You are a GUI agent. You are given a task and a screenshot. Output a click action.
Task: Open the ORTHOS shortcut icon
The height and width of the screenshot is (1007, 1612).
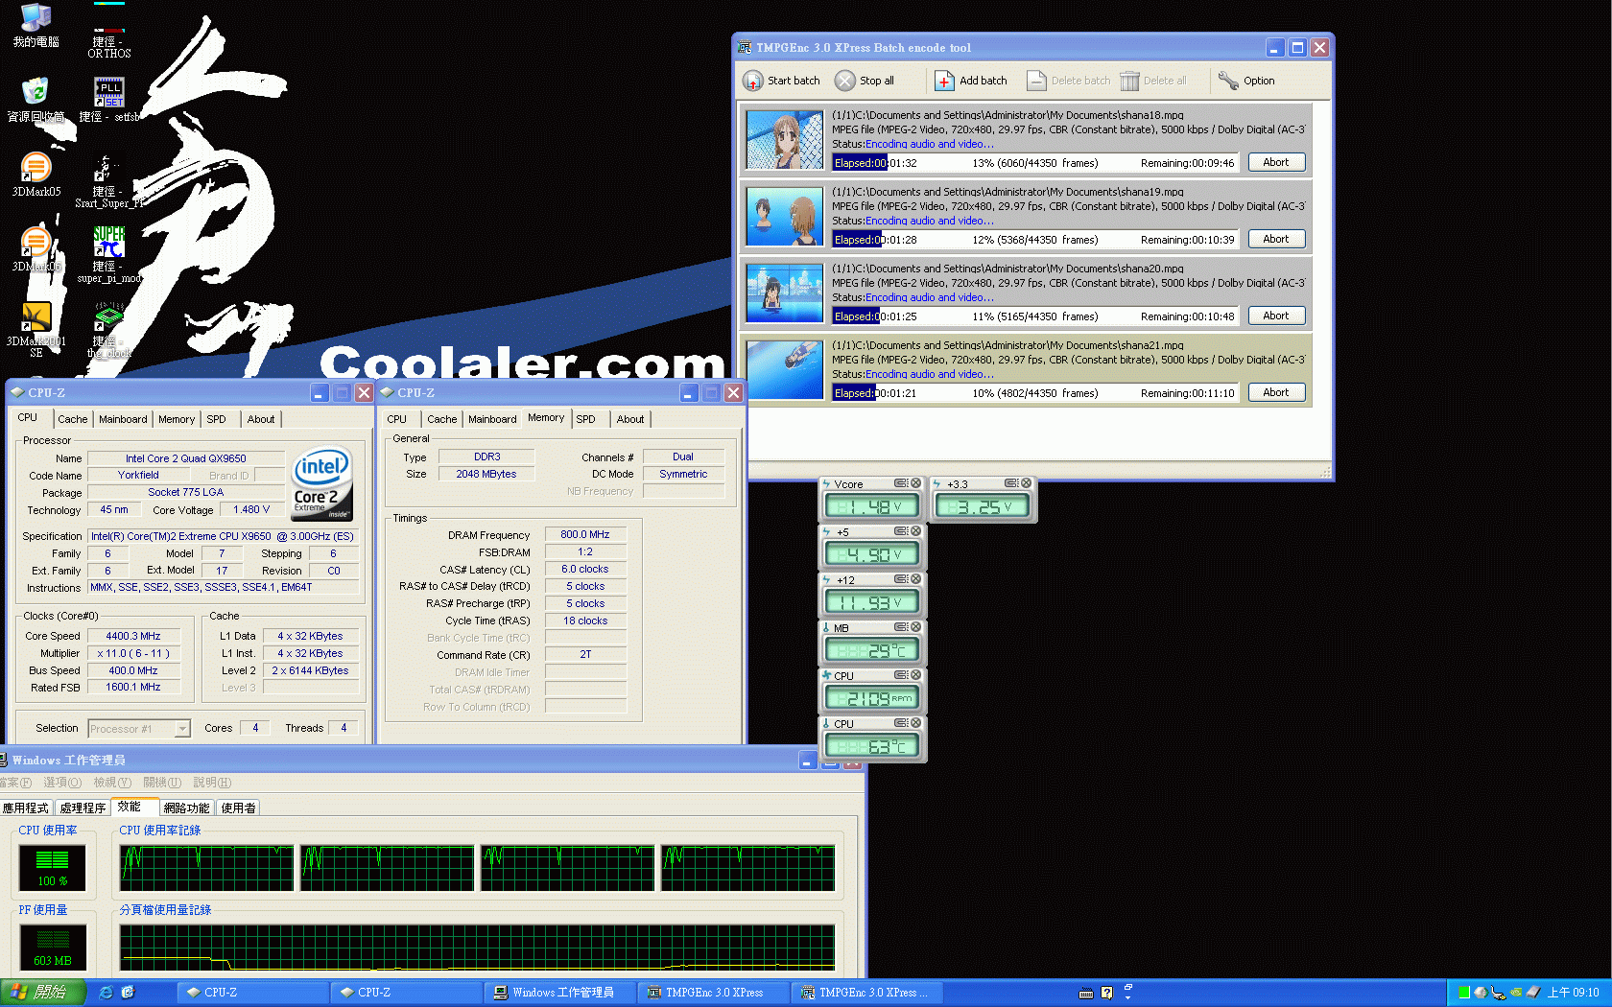click(x=109, y=31)
